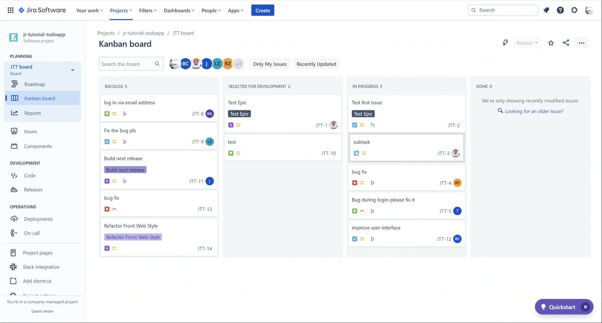Click Test Epic label on JTT-2 card
This screenshot has width=602, height=323.
(x=363, y=114)
